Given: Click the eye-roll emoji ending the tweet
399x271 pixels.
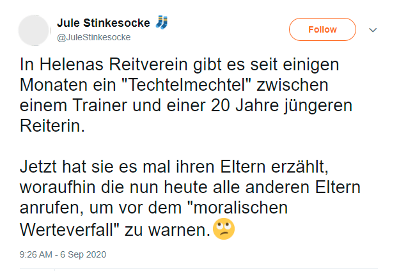Looking at the screenshot, I should click(x=224, y=229).
